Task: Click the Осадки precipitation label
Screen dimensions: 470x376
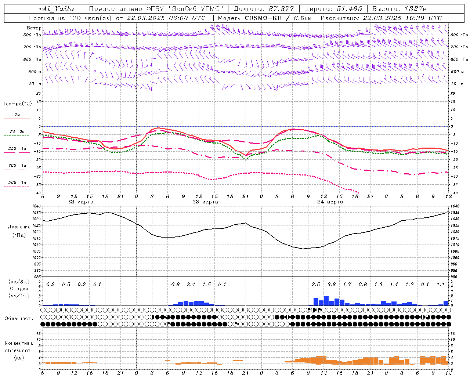Action: [19, 289]
